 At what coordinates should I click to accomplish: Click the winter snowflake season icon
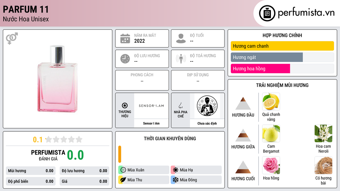tap(175, 180)
